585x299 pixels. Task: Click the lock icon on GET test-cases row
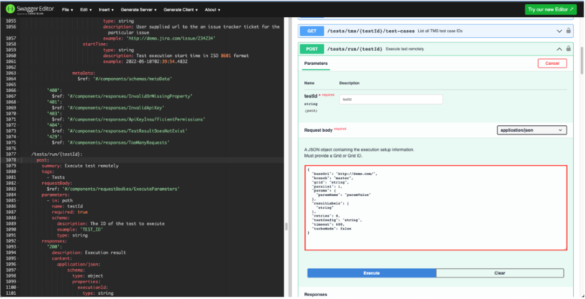(x=568, y=31)
